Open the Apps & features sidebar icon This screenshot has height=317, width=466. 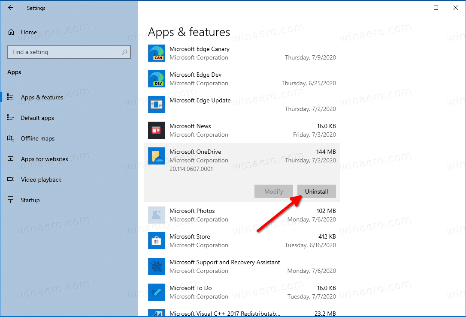pos(11,97)
